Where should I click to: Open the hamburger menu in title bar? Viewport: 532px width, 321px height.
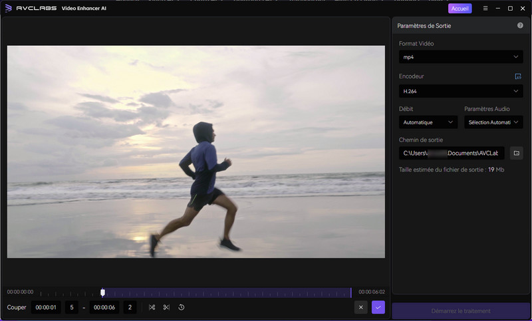(x=485, y=9)
